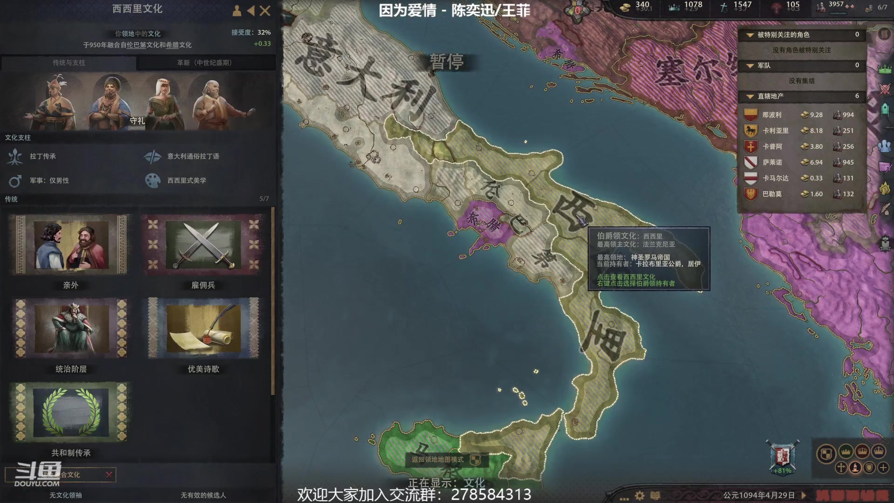The width and height of the screenshot is (894, 503).
Task: Open the Council sidebar icon
Action: tap(885, 109)
